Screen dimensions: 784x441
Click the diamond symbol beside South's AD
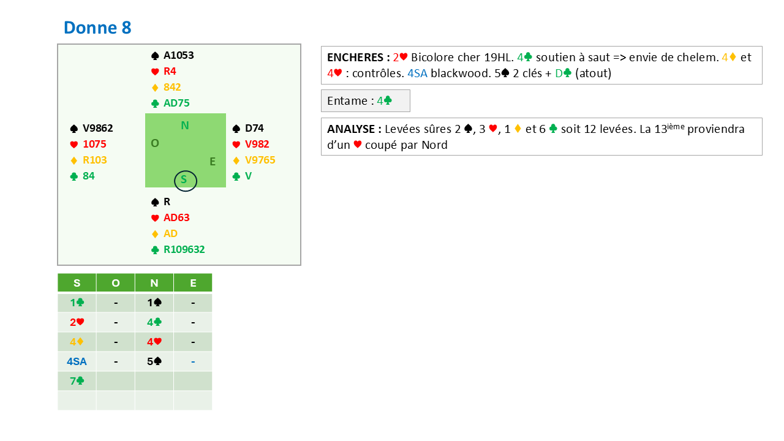click(x=155, y=234)
